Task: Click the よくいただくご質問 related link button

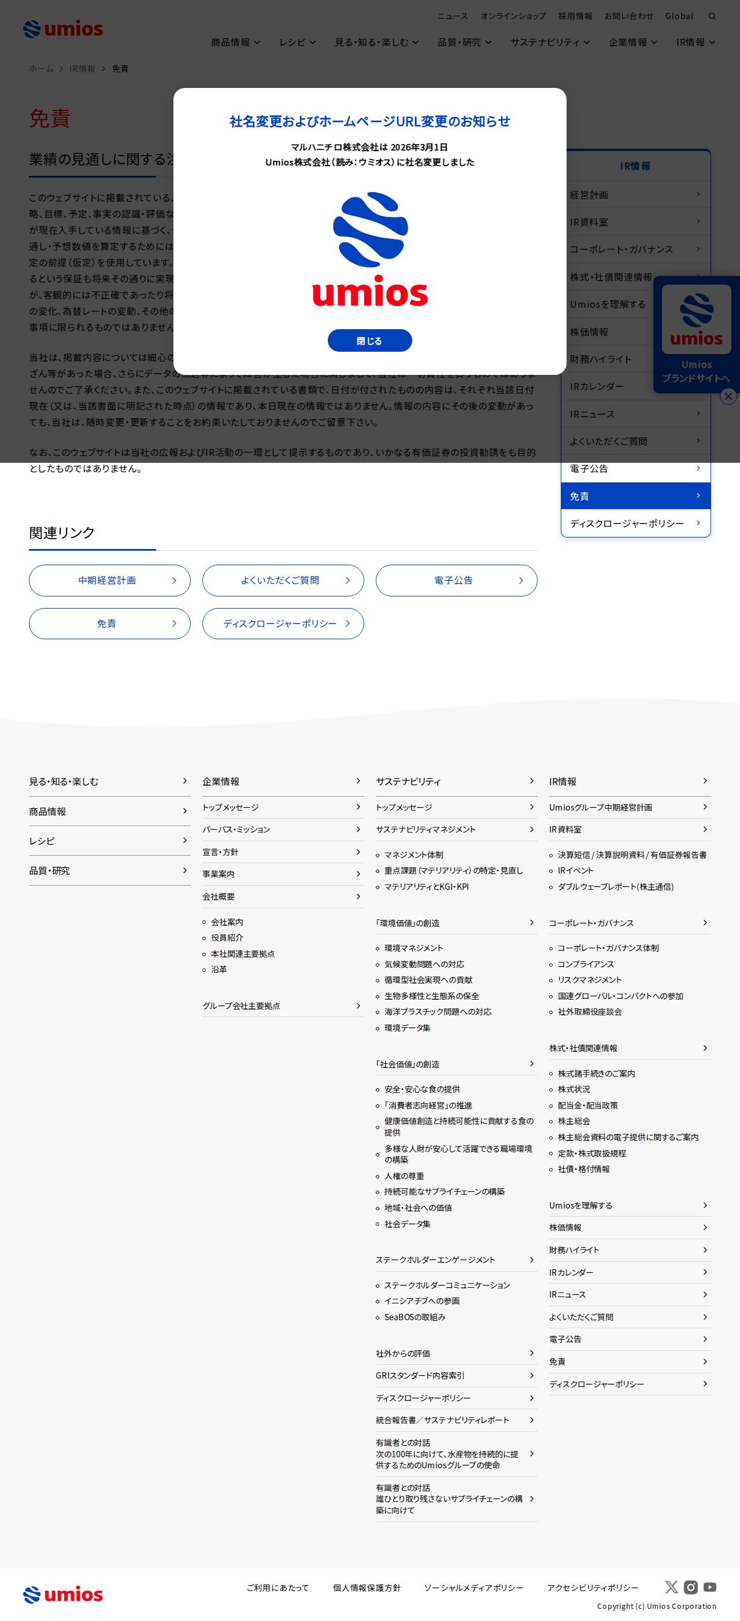Action: (x=283, y=580)
